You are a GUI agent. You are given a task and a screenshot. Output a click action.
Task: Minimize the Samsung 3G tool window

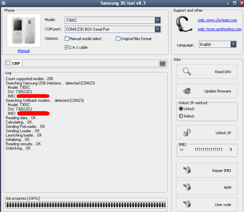[x=228, y=3]
